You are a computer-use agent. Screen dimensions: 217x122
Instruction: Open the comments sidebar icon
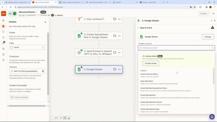tap(3, 32)
